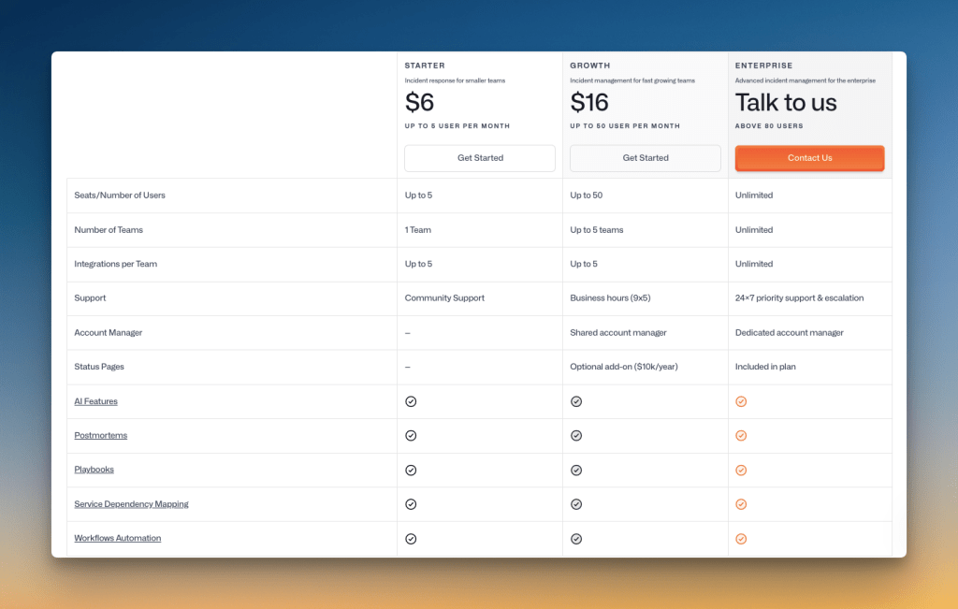The height and width of the screenshot is (609, 958).
Task: Open the Workflows Automation link
Action: 117,538
